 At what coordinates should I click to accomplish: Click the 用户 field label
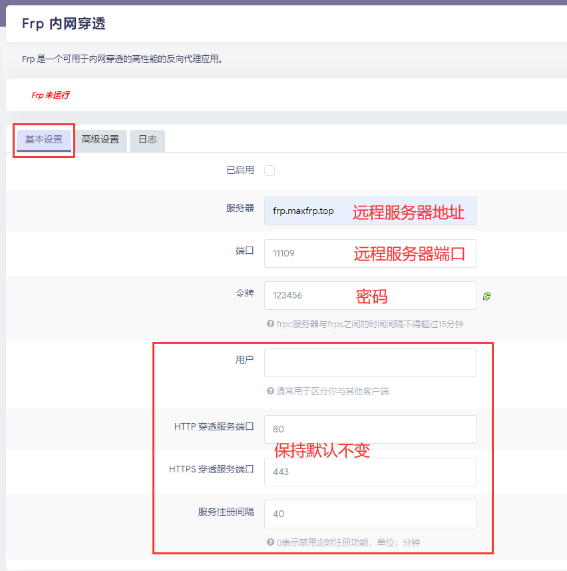[245, 360]
